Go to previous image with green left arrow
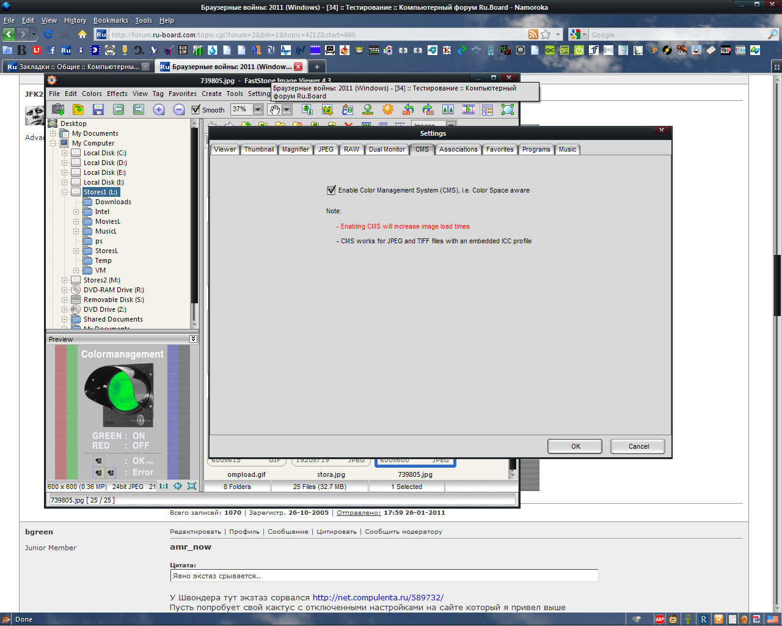 pyautogui.click(x=119, y=109)
